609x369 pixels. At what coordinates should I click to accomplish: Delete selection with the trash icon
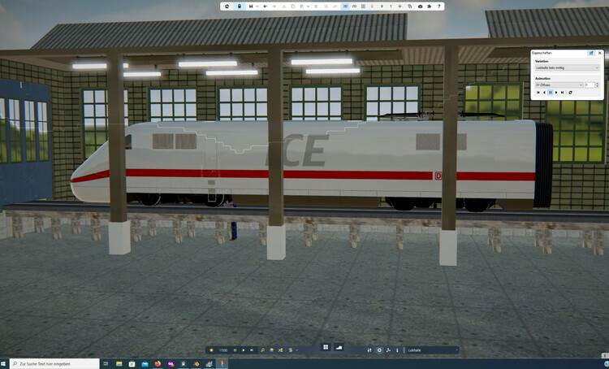click(x=316, y=7)
